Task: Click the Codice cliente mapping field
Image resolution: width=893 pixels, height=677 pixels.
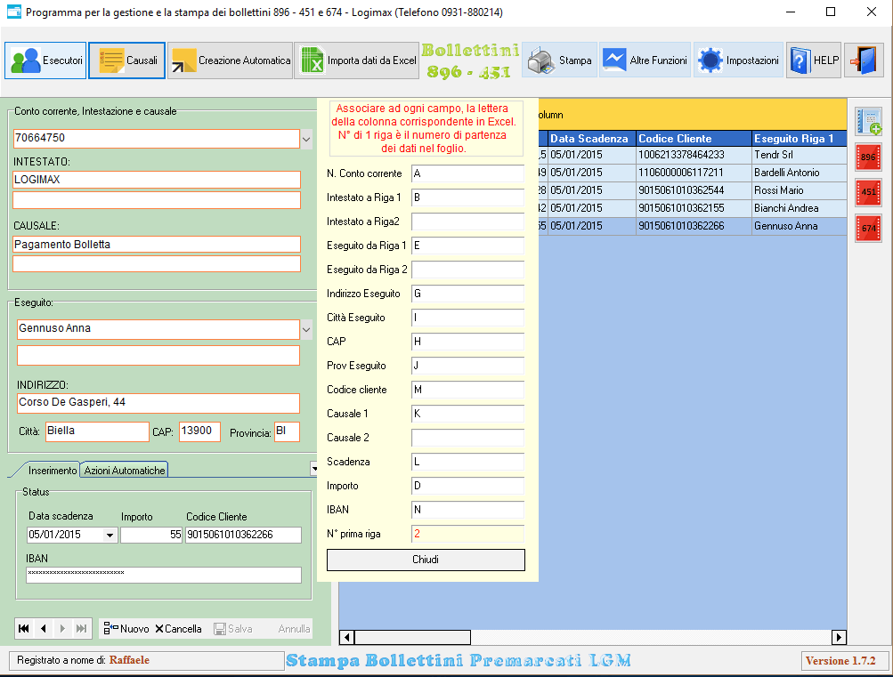Action: (467, 390)
